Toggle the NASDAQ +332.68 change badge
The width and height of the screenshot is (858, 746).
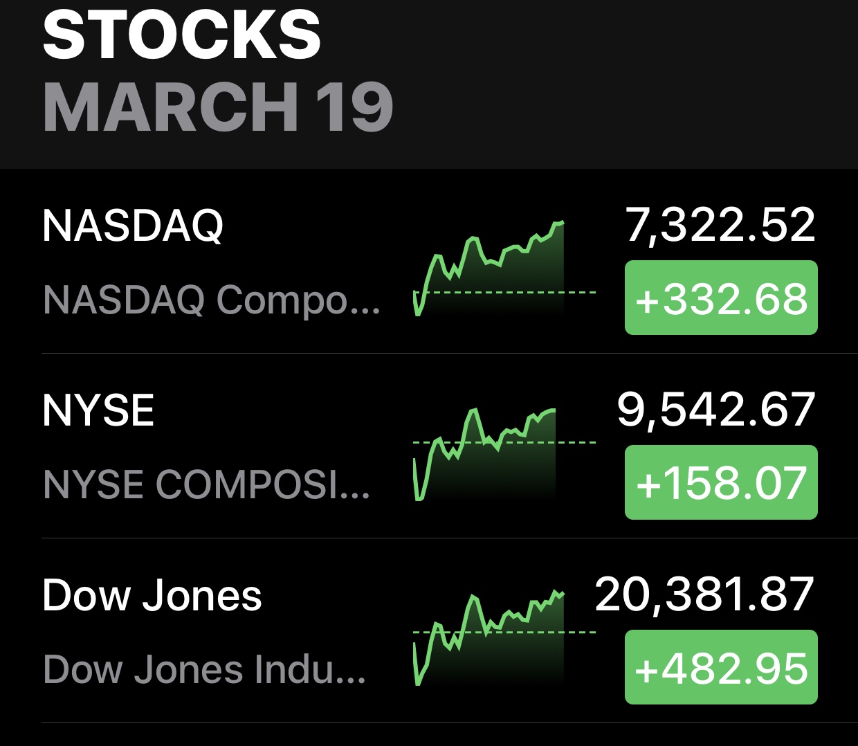[x=721, y=298]
